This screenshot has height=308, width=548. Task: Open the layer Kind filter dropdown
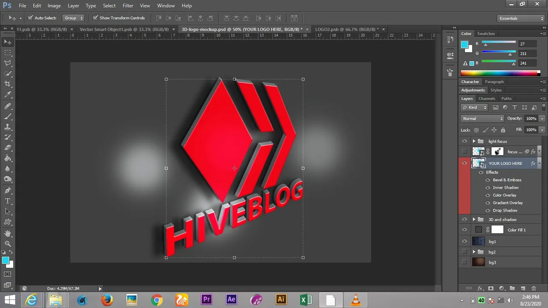[474, 107]
